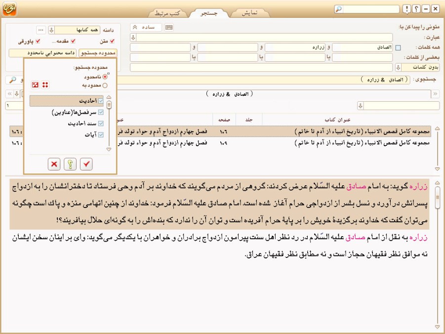Click the down-arrow dropdown left of results query bar

17,94
